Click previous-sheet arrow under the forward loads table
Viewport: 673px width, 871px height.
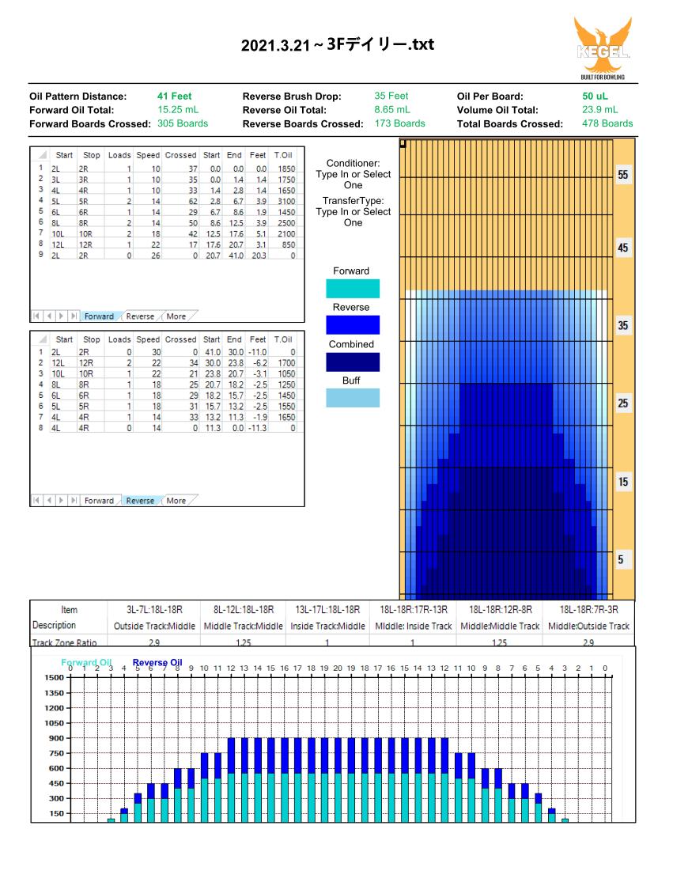tap(49, 316)
